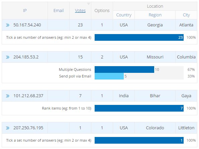Click the sort arrow above Votes
Screen dimensions: 199x149
click(89, 4)
